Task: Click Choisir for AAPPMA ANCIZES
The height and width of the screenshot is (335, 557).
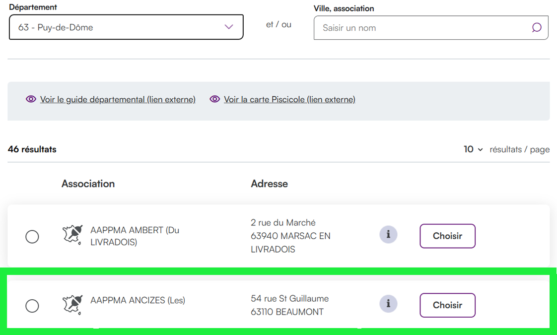Action: click(447, 305)
